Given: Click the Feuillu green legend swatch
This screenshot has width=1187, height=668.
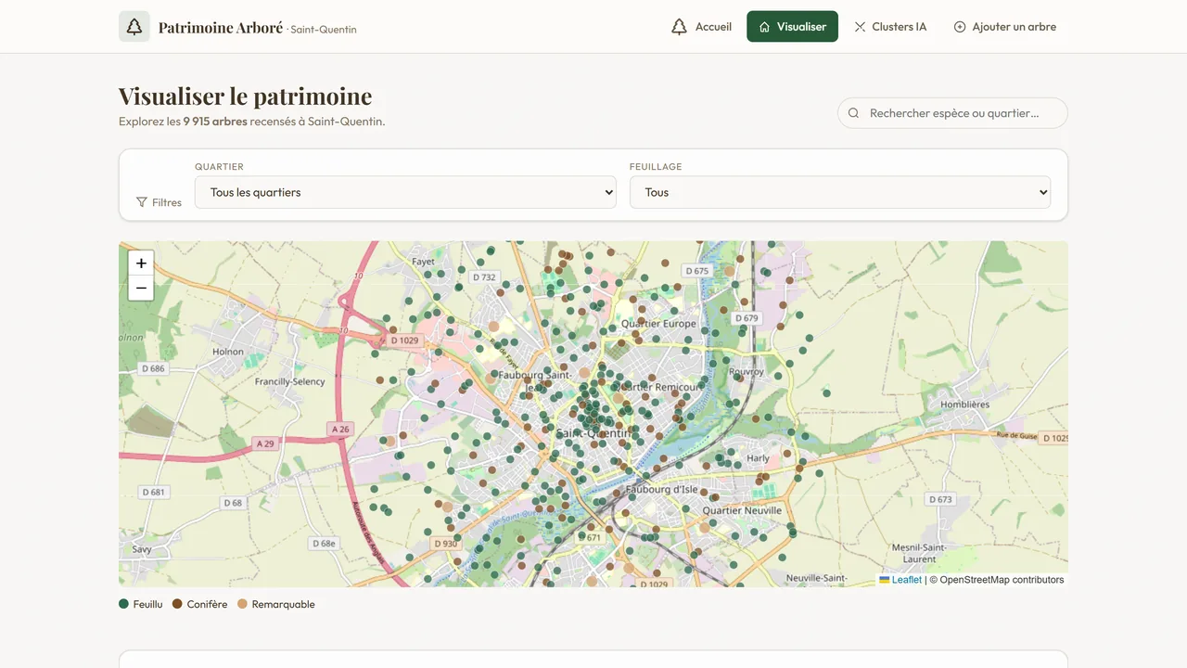Looking at the screenshot, I should (124, 604).
